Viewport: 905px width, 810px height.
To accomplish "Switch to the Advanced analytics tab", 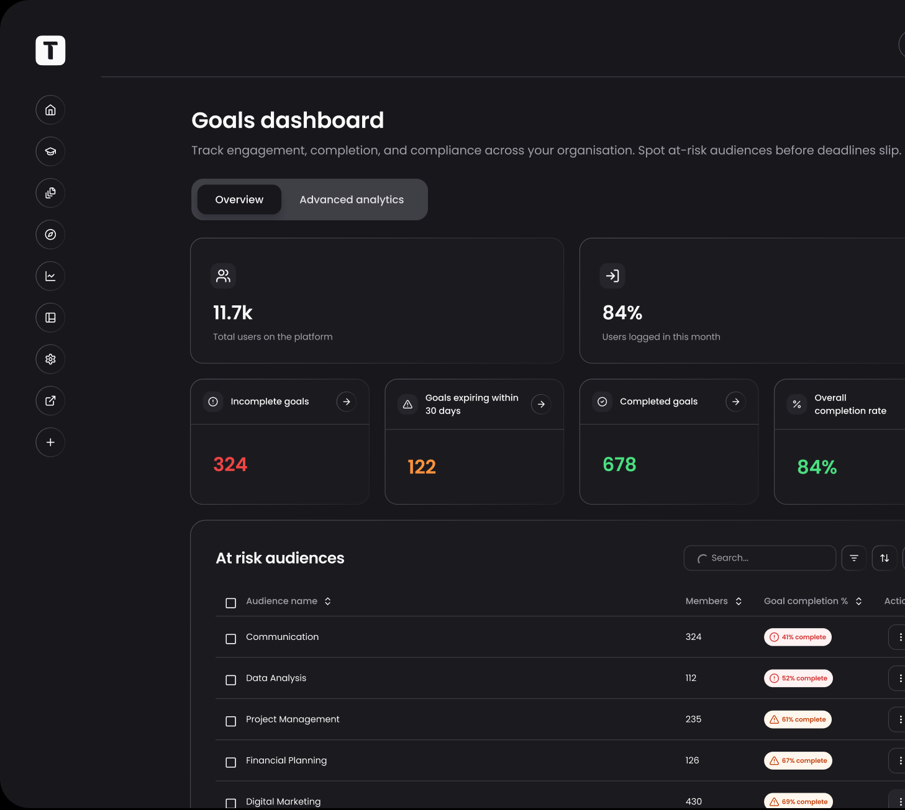I will coord(352,200).
